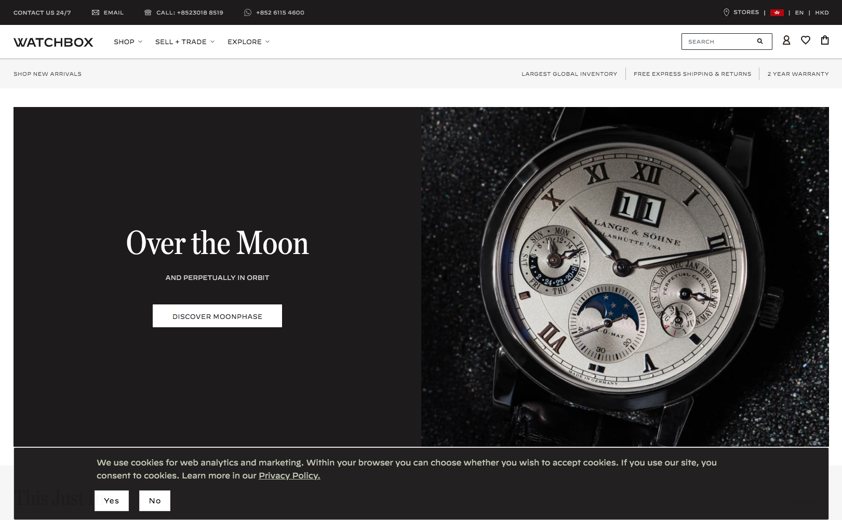Click the stores location pin icon
The image size is (842, 520).
click(727, 12)
